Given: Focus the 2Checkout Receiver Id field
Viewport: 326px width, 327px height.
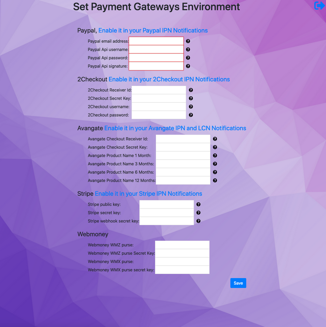Looking at the screenshot, I should [x=159, y=90].
